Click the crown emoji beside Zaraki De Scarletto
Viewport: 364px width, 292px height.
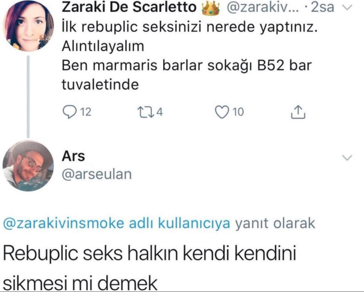211,7
